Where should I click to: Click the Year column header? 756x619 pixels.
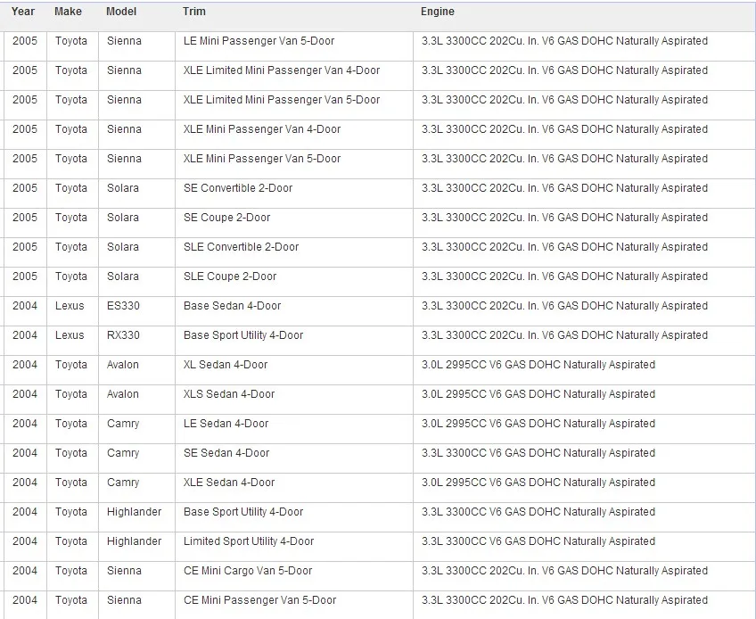click(23, 12)
